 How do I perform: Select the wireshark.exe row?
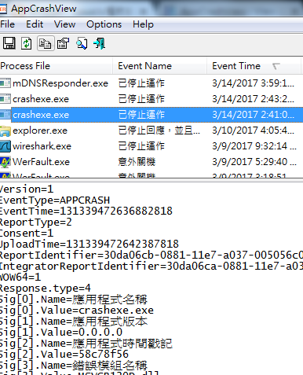click(x=151, y=146)
